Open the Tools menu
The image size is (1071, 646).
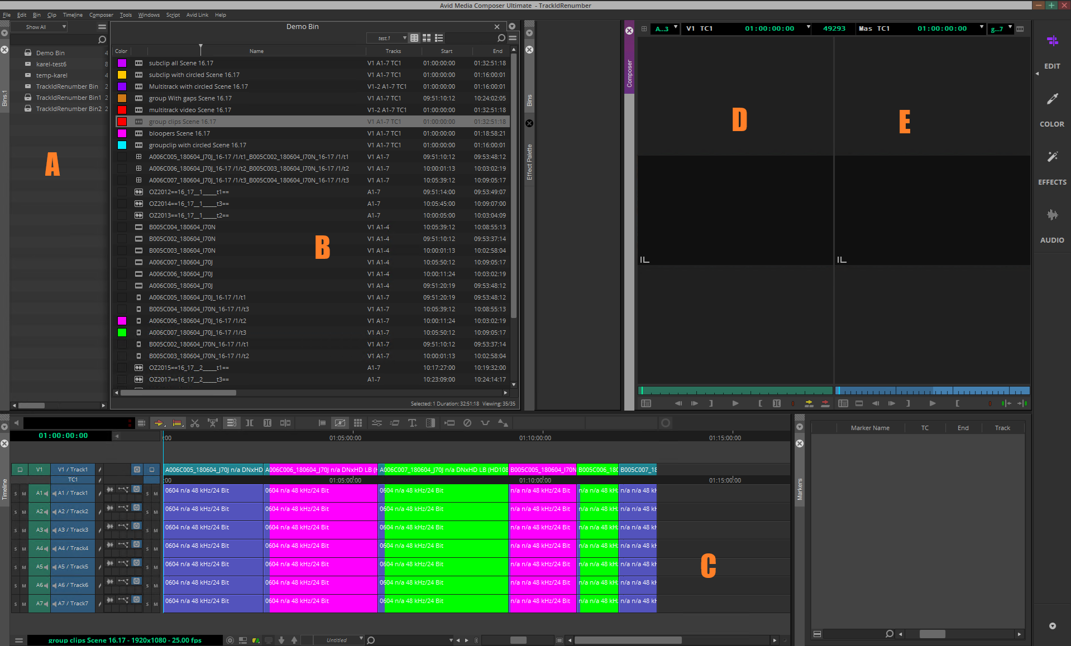point(126,15)
